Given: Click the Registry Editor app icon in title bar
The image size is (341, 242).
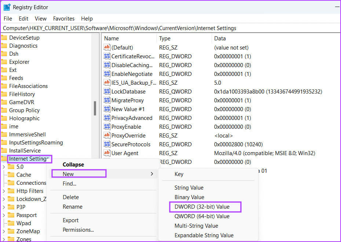Looking at the screenshot, I should [x=7, y=7].
